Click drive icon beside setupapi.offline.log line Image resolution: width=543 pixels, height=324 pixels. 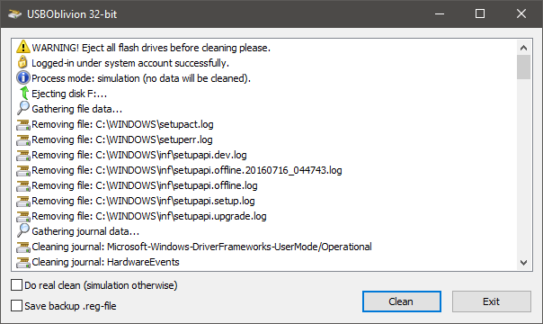[x=23, y=185]
